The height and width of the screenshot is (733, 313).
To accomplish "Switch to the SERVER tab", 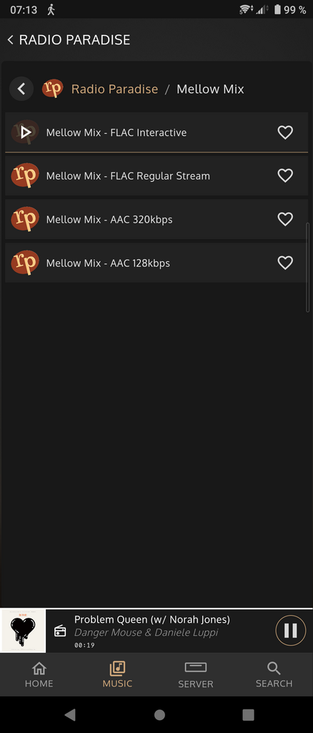I will [x=196, y=674].
